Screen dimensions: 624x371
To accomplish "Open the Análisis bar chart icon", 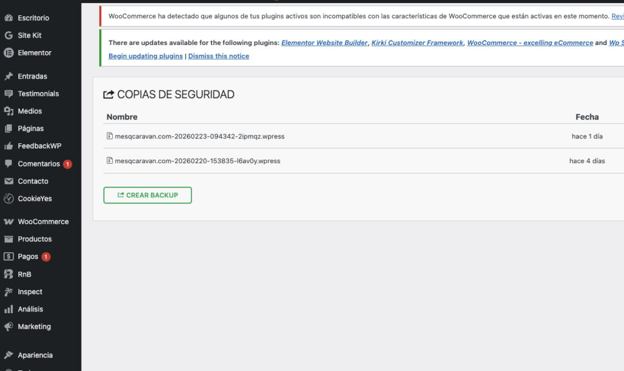I will (9, 309).
